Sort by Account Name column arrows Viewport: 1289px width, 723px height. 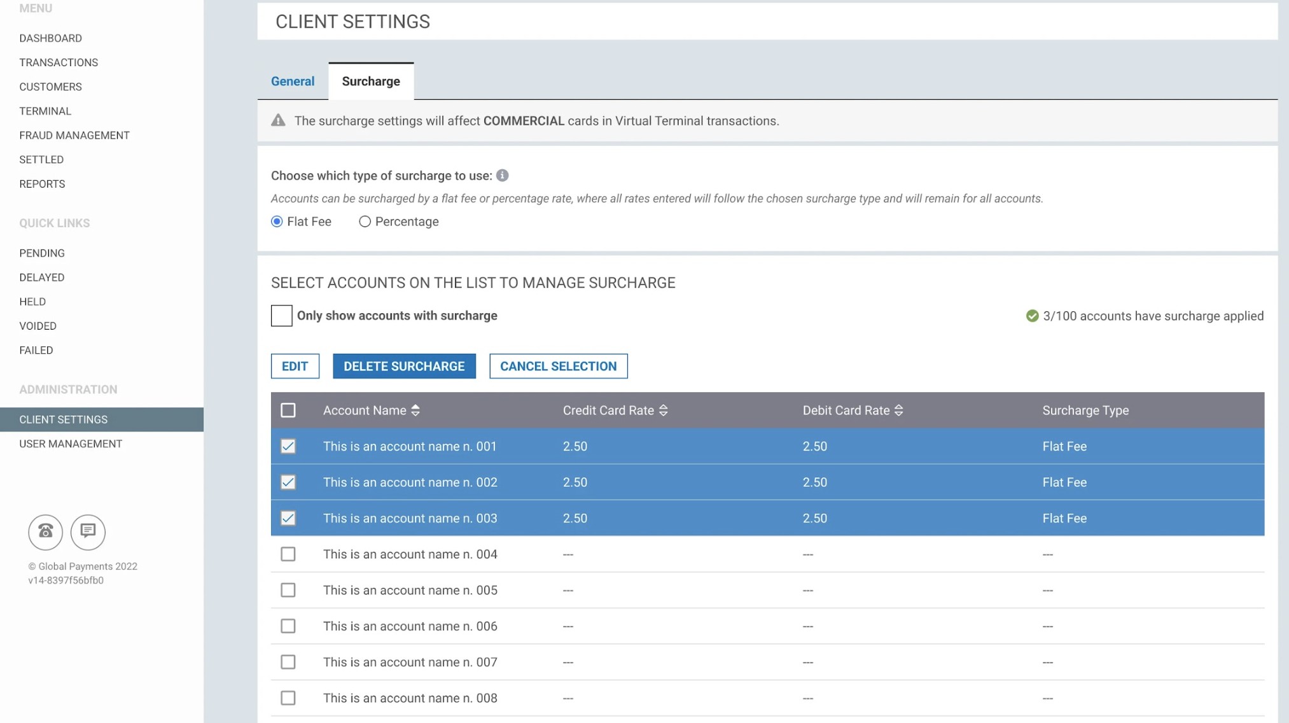[415, 411]
